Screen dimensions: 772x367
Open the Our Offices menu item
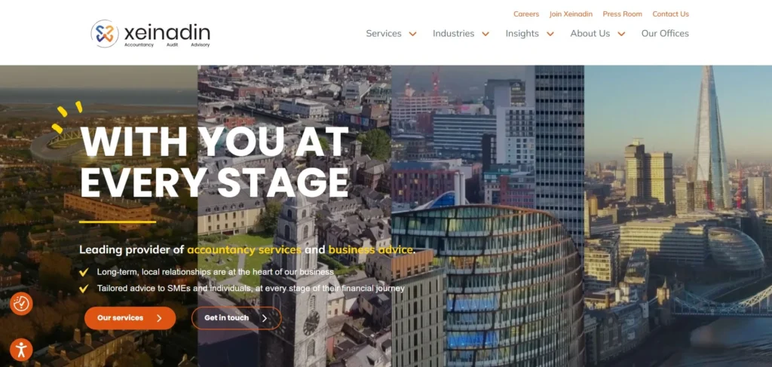click(665, 33)
